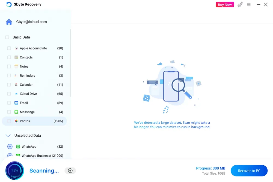Click the Basic Data heading text
Image resolution: width=273 pixels, height=182 pixels.
coord(21,37)
